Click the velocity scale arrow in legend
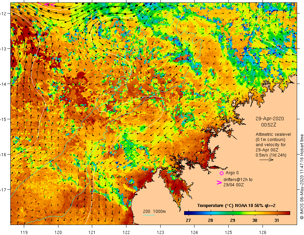Screen dimensions: 304x235 [266, 160]
